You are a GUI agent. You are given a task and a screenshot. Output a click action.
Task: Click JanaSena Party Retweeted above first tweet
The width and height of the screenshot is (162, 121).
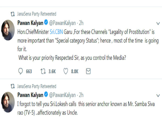pyautogui.click(x=36, y=14)
